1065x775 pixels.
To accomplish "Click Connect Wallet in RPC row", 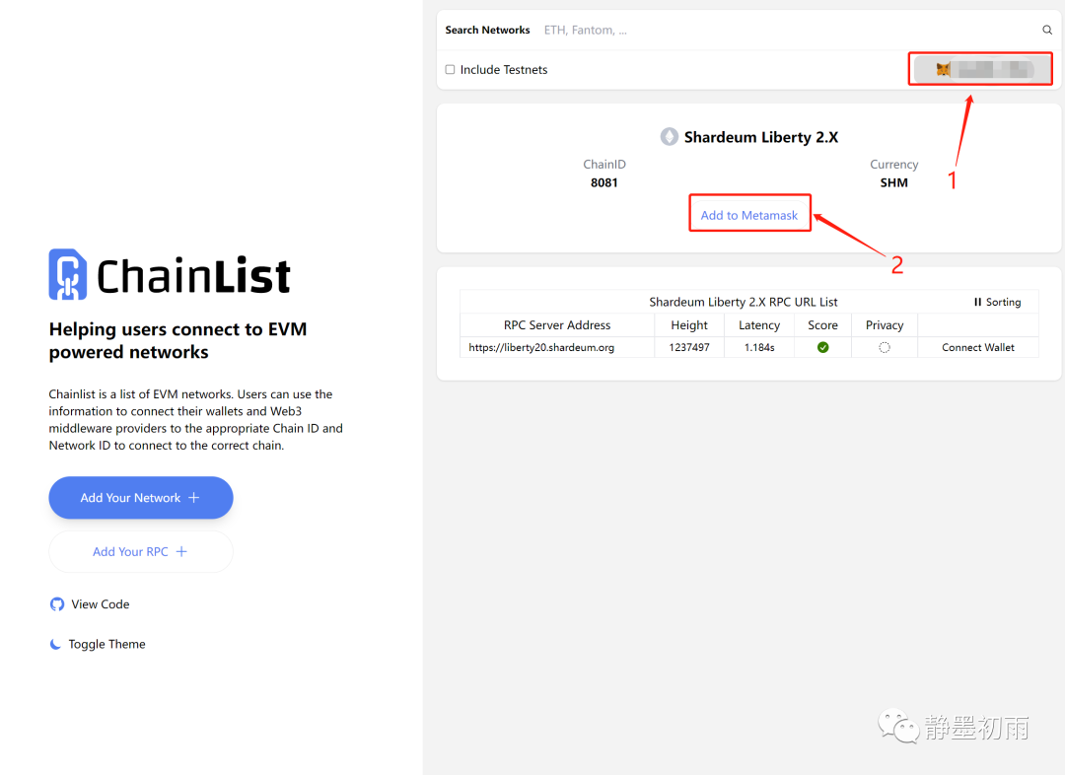I will [977, 347].
